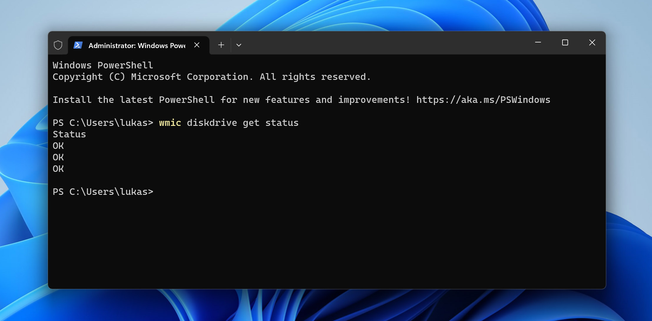Select the Administrator: Windows PowerShell tab
Image resolution: width=652 pixels, height=321 pixels.
pos(138,45)
